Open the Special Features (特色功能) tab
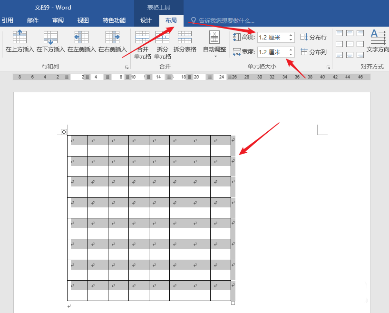The width and height of the screenshot is (389, 313). coord(114,20)
